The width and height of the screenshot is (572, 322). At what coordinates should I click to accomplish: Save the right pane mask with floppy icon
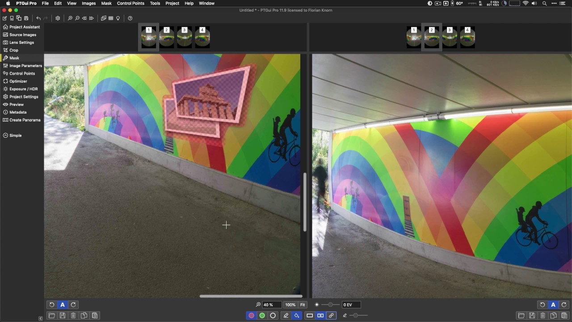coord(532,315)
